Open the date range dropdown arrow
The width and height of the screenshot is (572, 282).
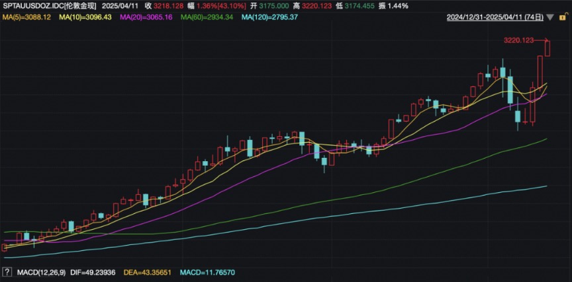pos(550,17)
